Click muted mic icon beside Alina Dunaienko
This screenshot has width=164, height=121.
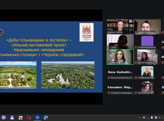tap(136, 93)
